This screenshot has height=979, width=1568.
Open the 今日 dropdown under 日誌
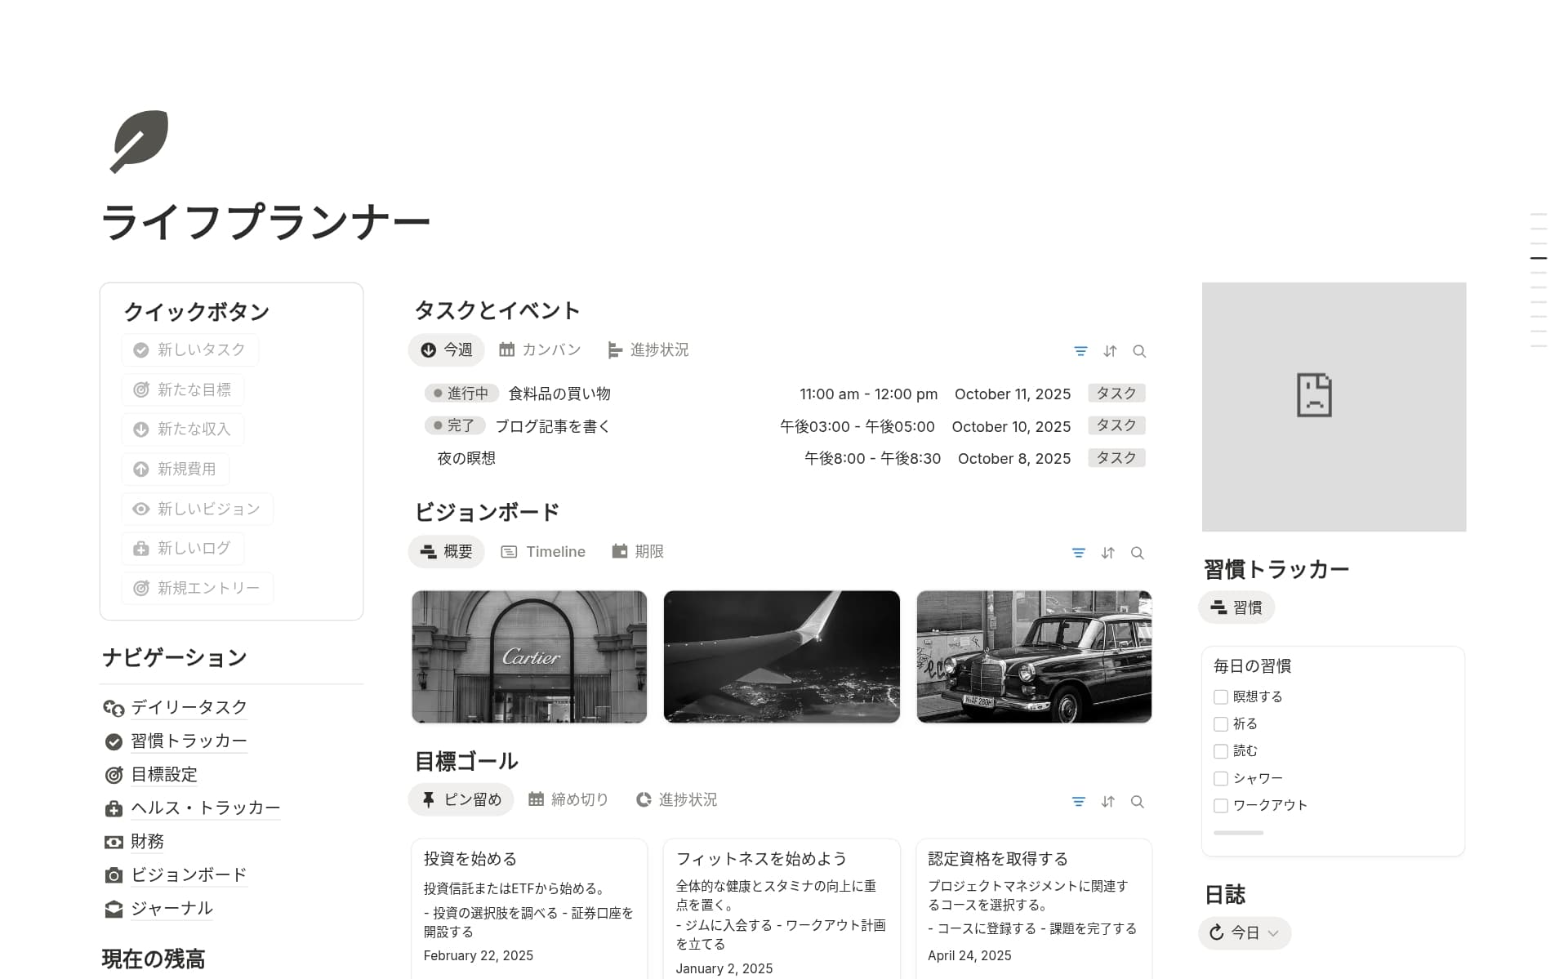(1244, 932)
